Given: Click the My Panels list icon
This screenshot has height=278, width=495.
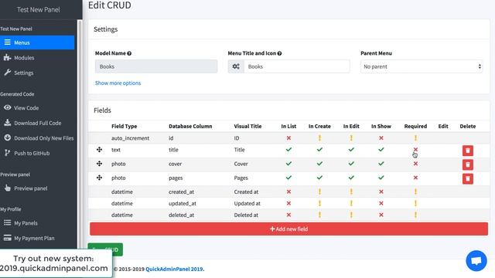Looking at the screenshot, I should (x=7, y=222).
